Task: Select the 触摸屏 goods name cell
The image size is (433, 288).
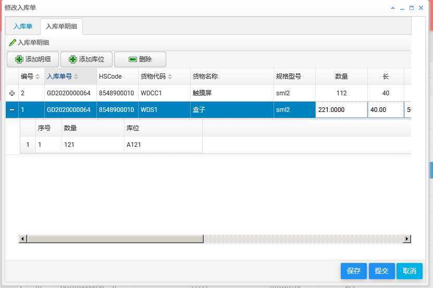Action: [x=232, y=93]
